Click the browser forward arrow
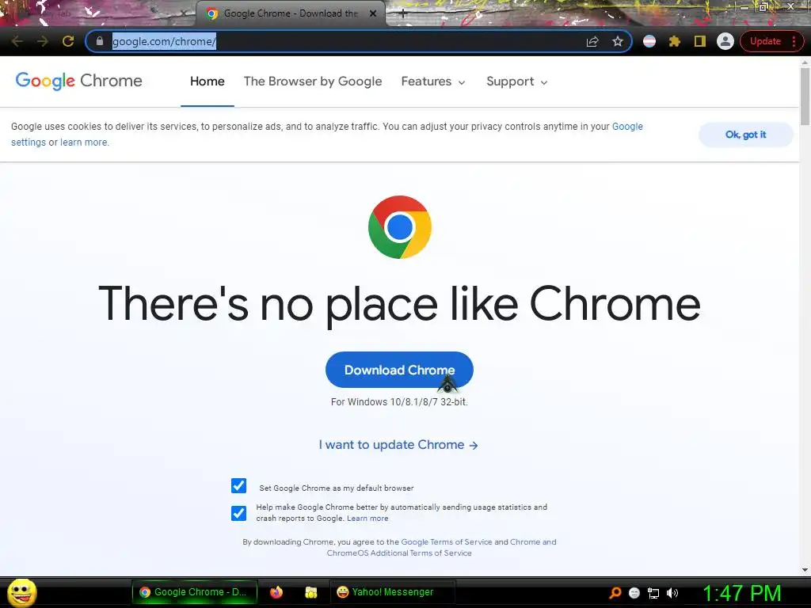The height and width of the screenshot is (608, 811). 43,41
